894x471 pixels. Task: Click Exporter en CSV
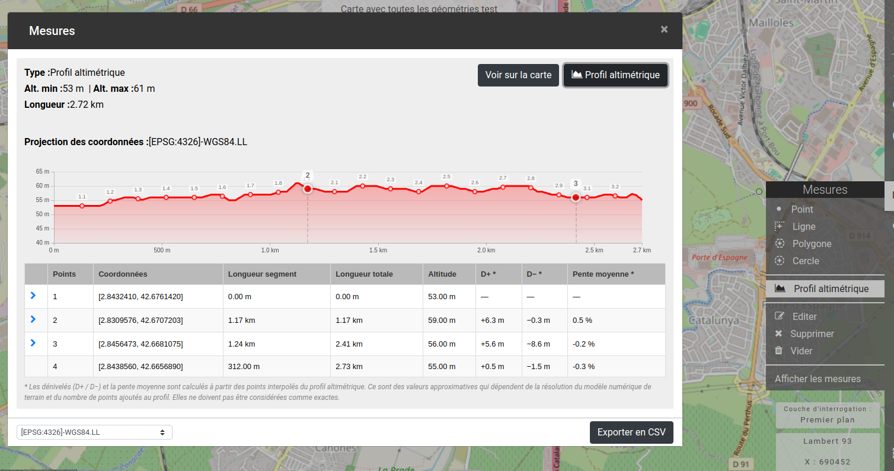click(631, 432)
